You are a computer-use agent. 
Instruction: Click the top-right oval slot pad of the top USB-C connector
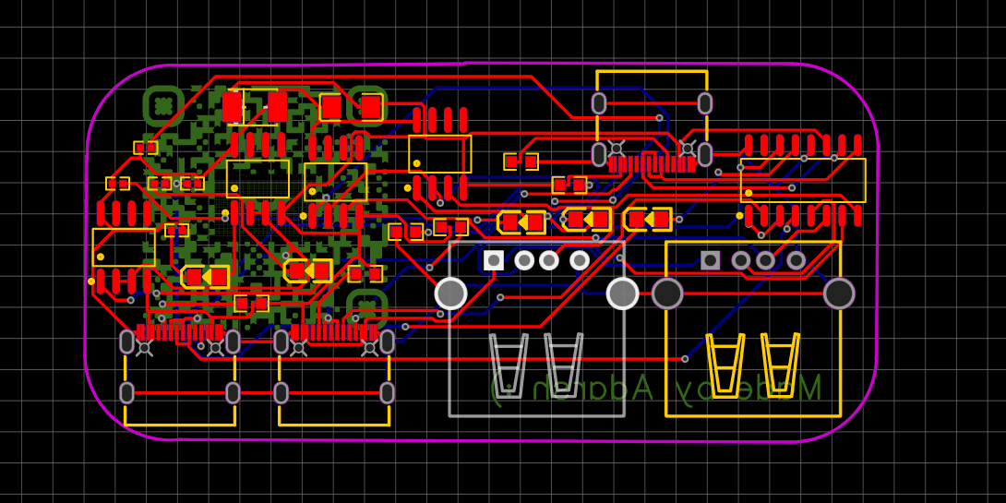(704, 103)
